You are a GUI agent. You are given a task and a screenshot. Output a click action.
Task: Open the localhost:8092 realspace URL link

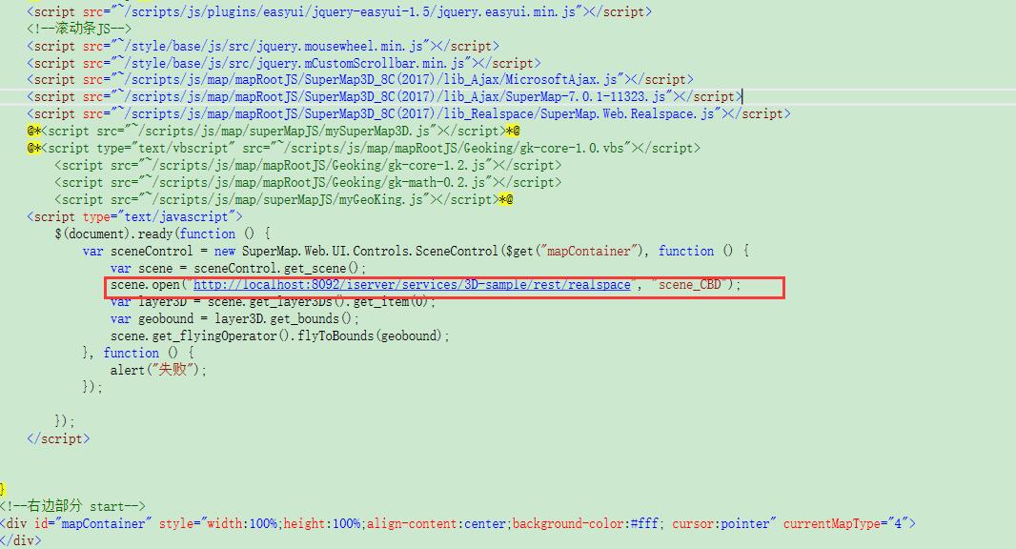[412, 285]
